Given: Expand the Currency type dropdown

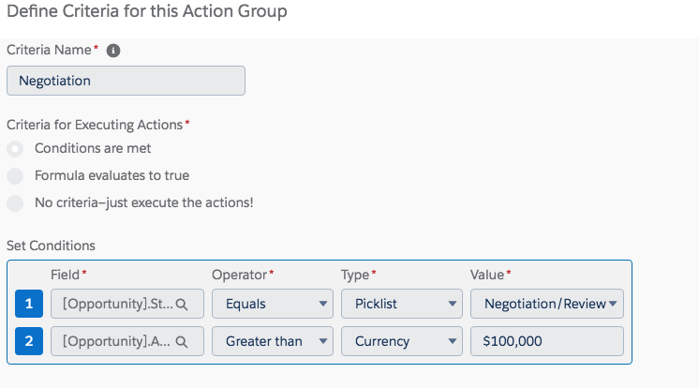Looking at the screenshot, I should point(401,341).
